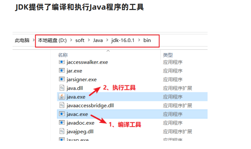Click 应用程序 type cell for javadoc.exe
The width and height of the screenshot is (251, 149).
click(x=172, y=123)
